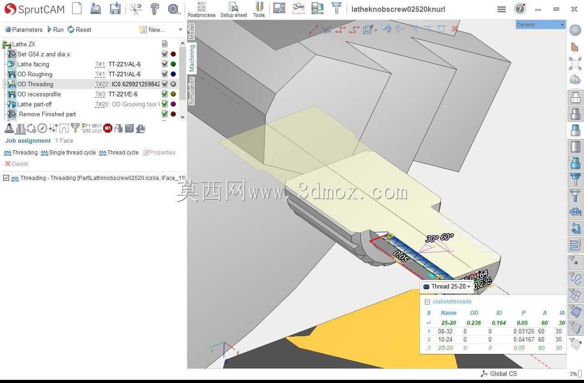Select the 08-32 thread row in table

pos(493,331)
